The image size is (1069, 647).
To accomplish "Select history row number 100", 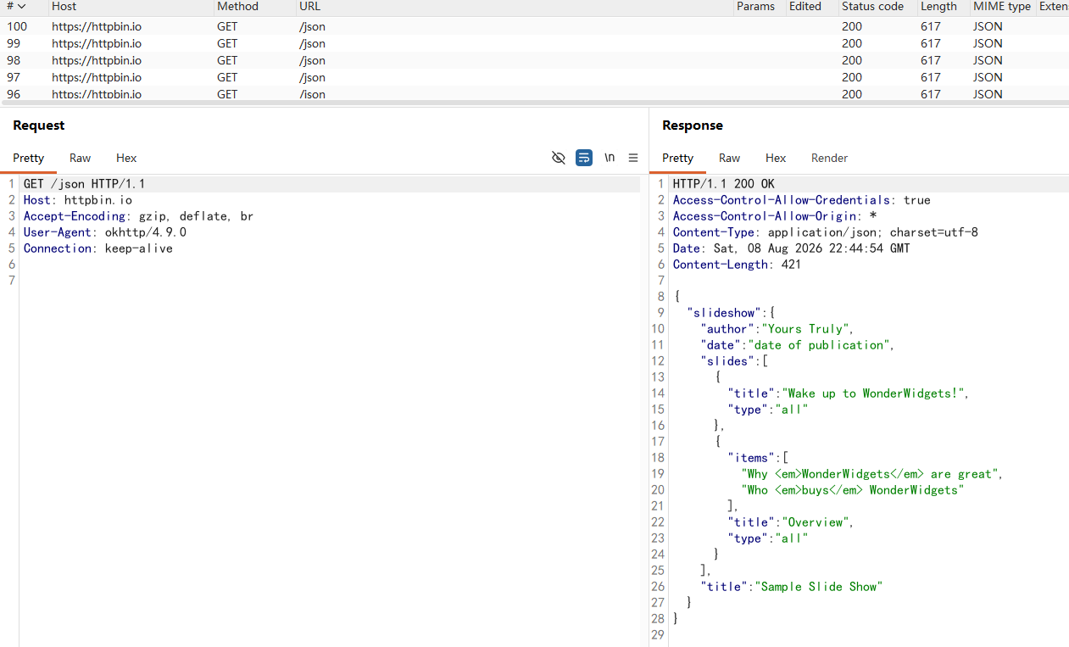I will point(534,26).
